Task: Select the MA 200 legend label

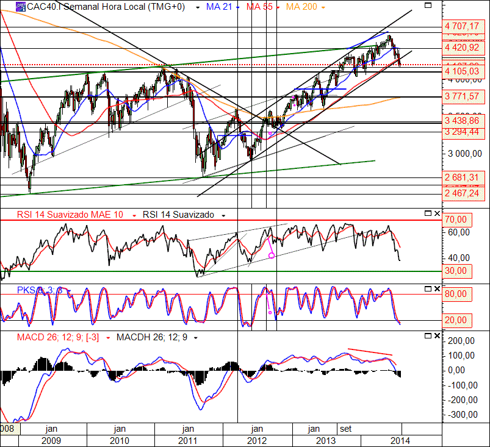Action: tap(301, 7)
